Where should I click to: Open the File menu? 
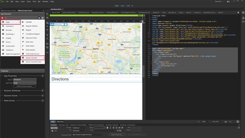pyautogui.click(x=7, y=1)
